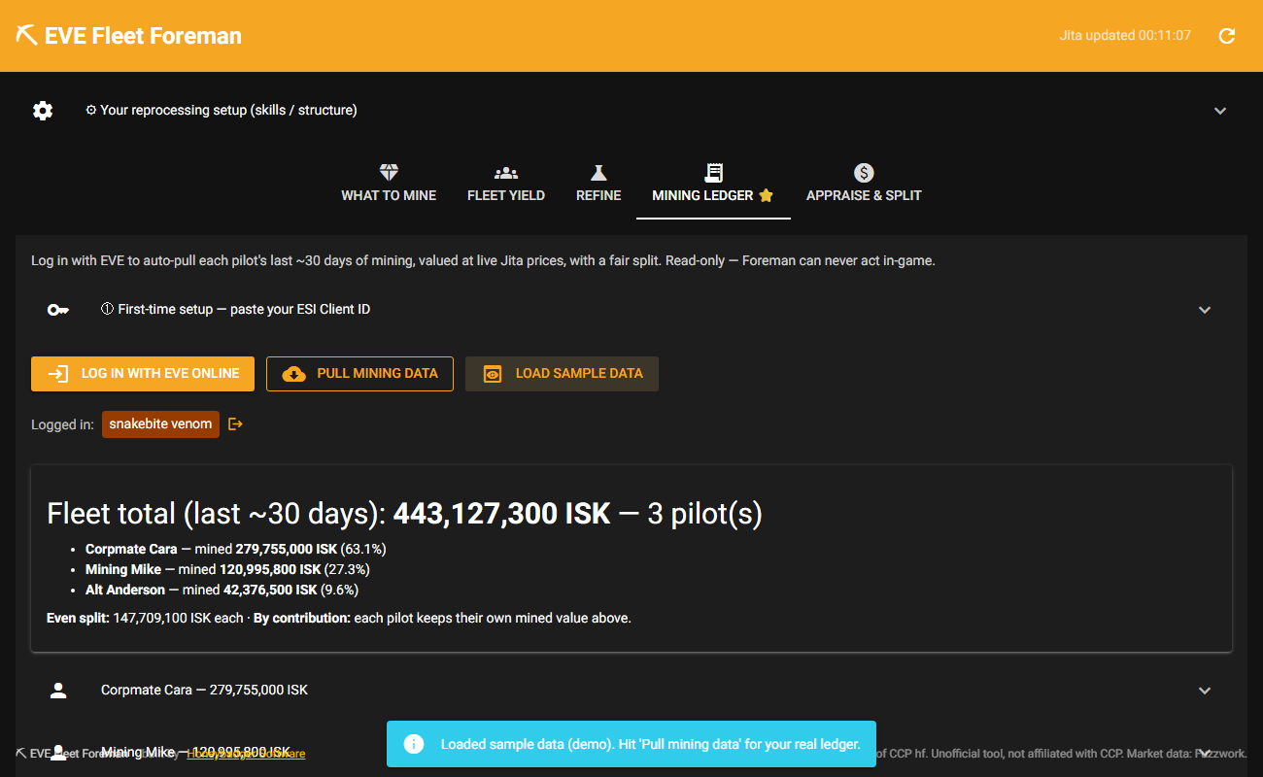Click the EVE Fleet Foreman title
The width and height of the screenshot is (1263, 777).
pos(143,36)
